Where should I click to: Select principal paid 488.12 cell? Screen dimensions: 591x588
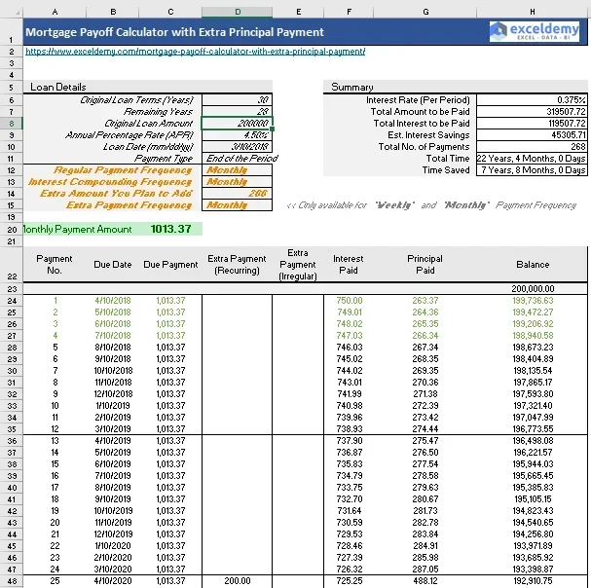(x=425, y=581)
